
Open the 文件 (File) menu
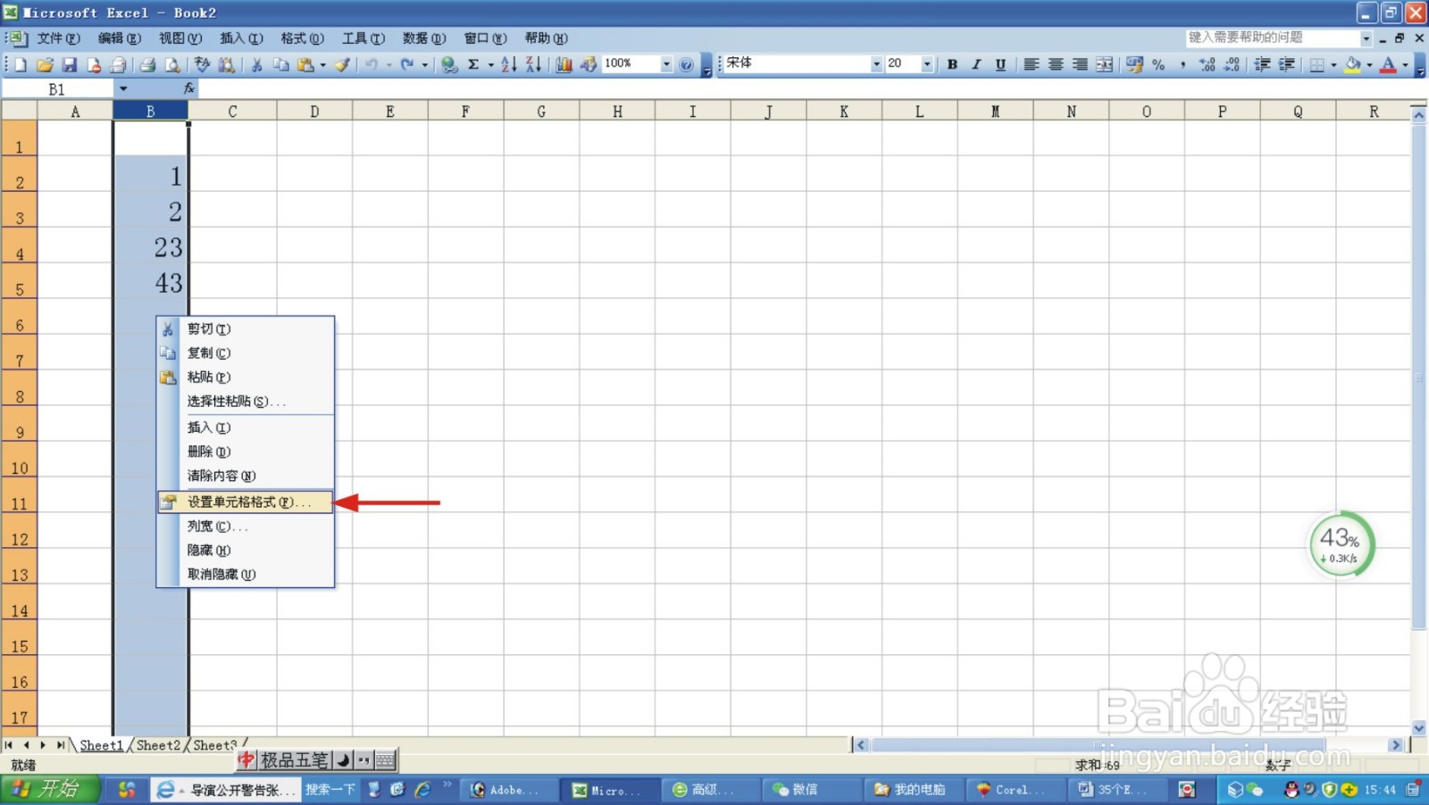pyautogui.click(x=58, y=38)
